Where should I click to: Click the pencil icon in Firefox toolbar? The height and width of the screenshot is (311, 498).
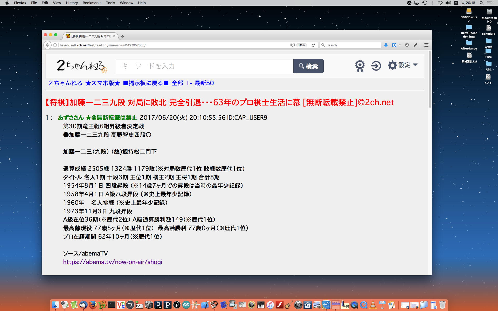[415, 45]
